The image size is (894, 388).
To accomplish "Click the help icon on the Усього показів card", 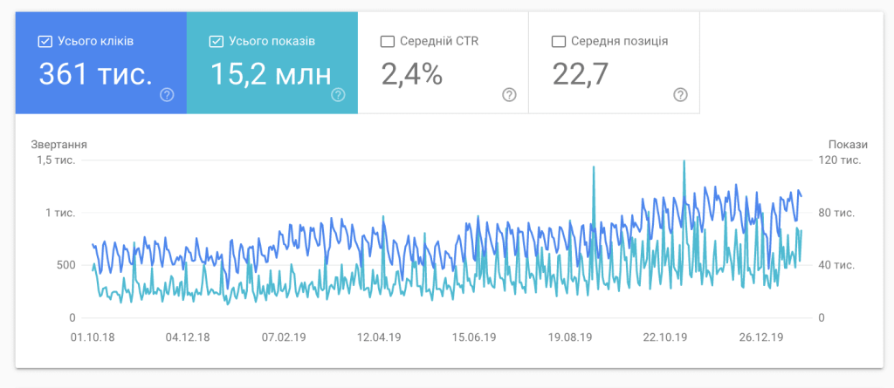I will pos(339,95).
